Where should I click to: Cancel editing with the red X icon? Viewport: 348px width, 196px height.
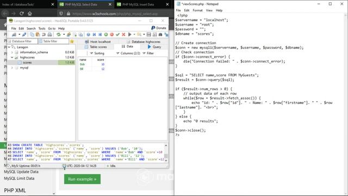123,34
